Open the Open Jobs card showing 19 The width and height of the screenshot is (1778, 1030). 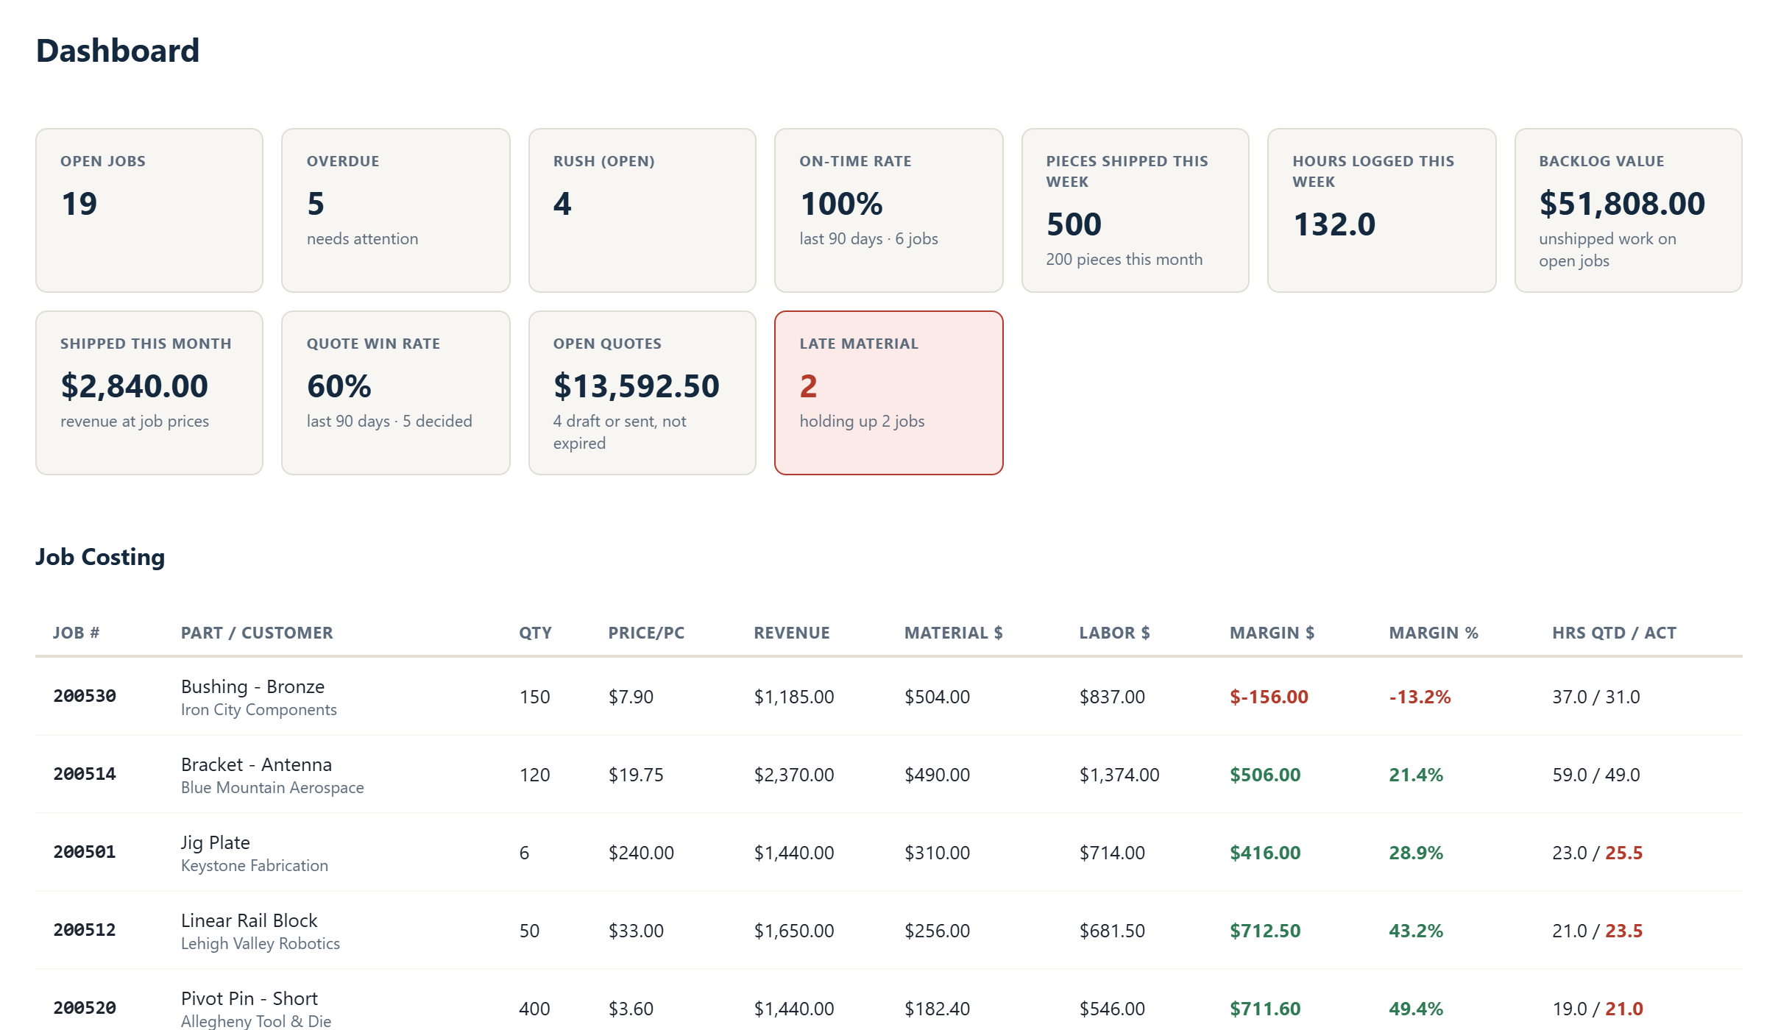tap(149, 210)
